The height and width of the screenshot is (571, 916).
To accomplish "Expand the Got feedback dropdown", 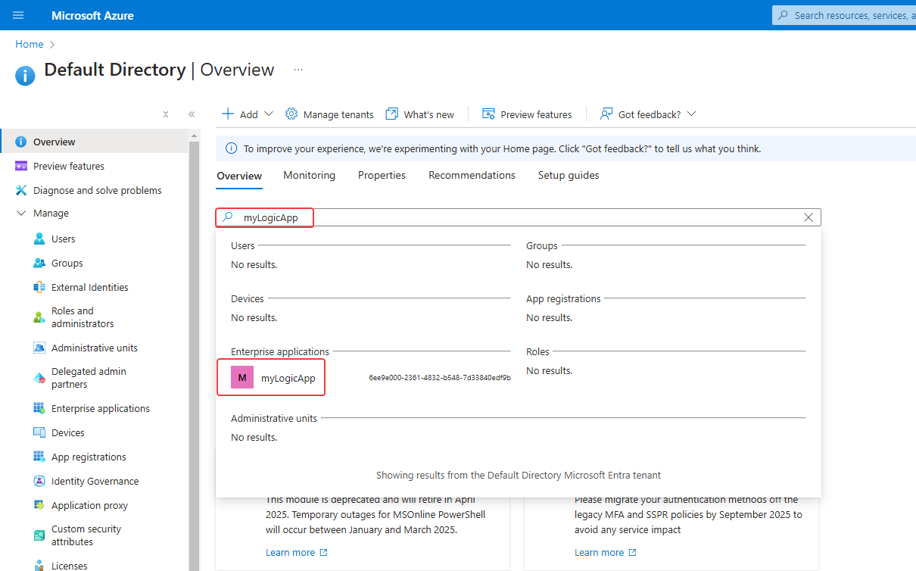I will click(648, 114).
